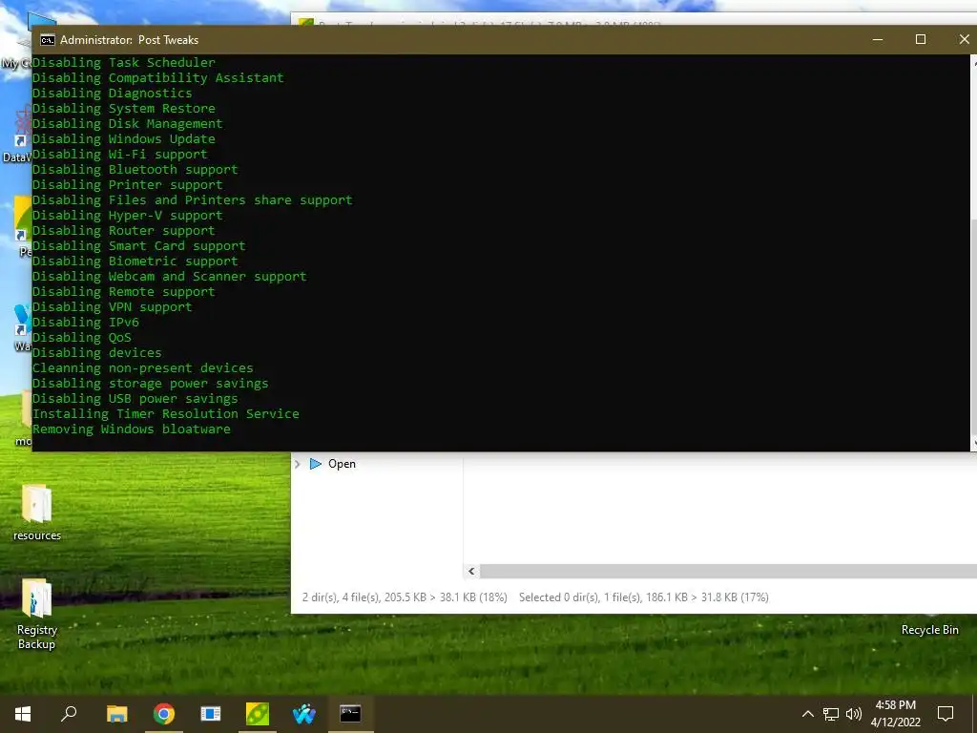Click 'Disabling Webcam and Scanner support' line
The width and height of the screenshot is (977, 733).
coord(170,277)
